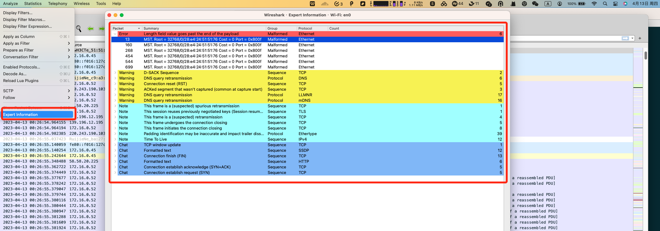
Task: Click the input method A icon
Action: pyautogui.click(x=548, y=4)
